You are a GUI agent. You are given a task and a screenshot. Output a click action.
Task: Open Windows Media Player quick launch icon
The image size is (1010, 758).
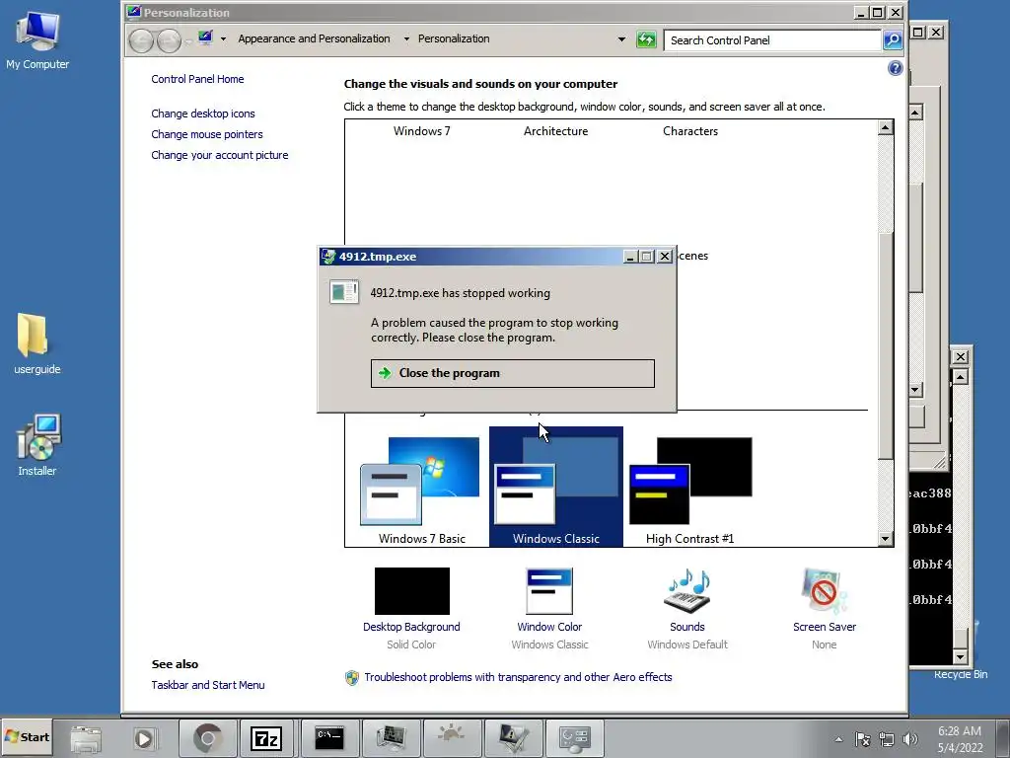144,738
